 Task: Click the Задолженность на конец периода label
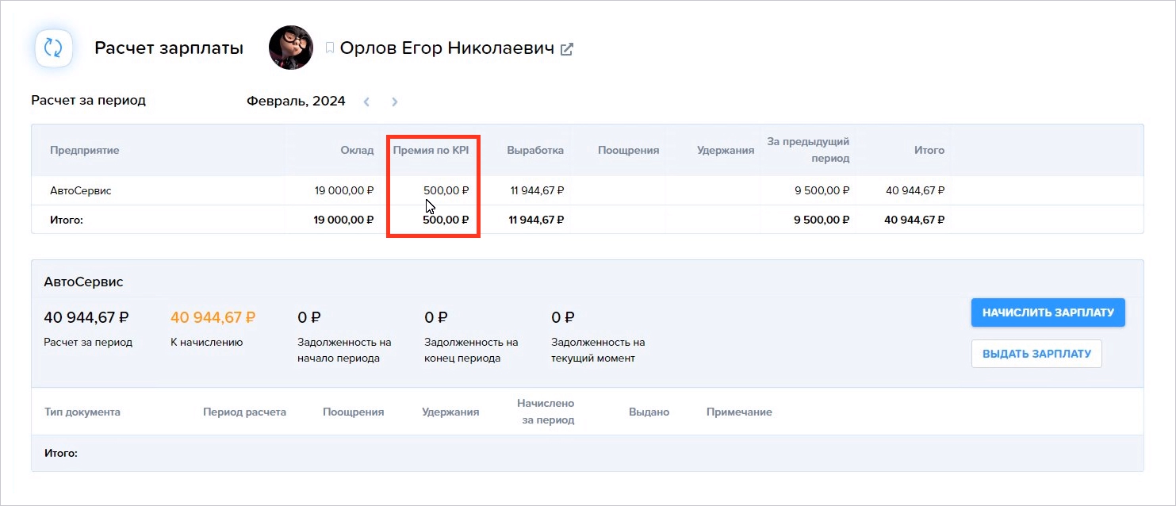point(471,350)
